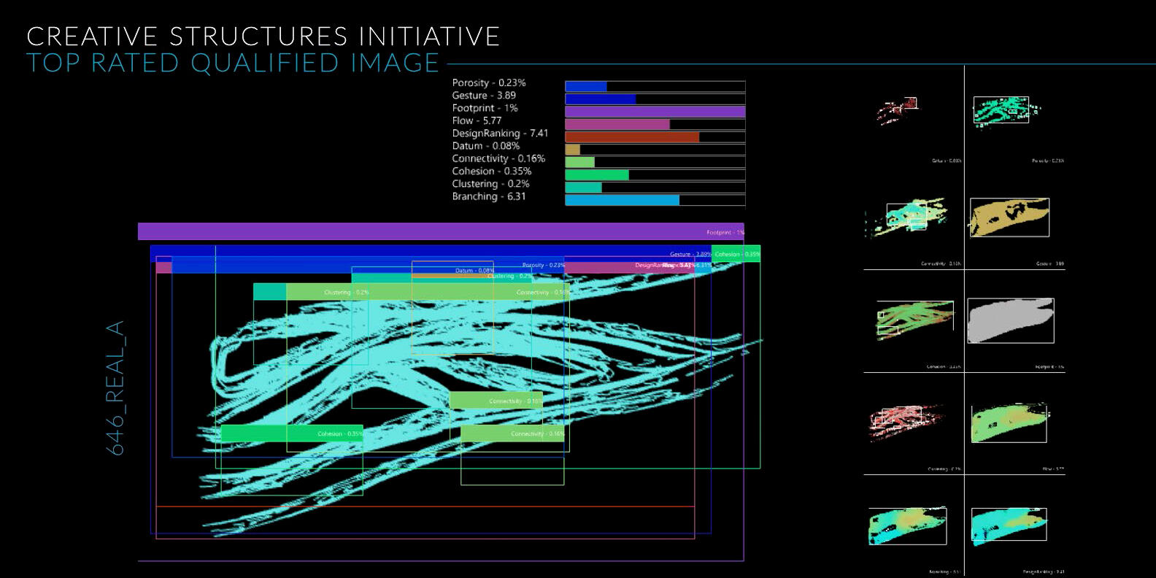
Task: Click the "Datum - 0.08%" legend label
Action: [x=485, y=146]
